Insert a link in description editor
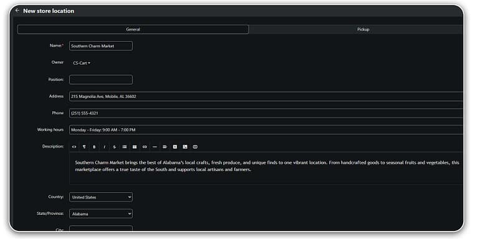The image size is (478, 239). pyautogui.click(x=144, y=147)
